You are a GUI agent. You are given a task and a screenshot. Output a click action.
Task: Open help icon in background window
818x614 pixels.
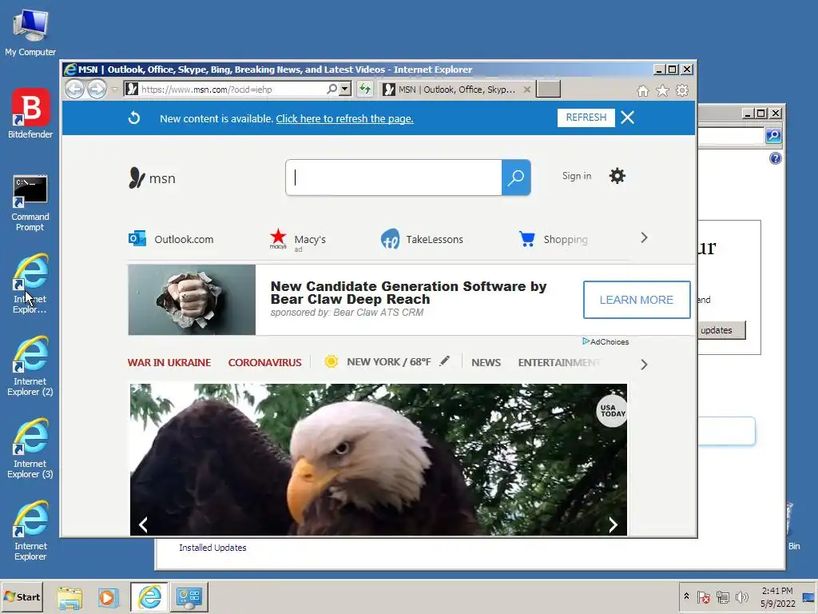coord(775,158)
